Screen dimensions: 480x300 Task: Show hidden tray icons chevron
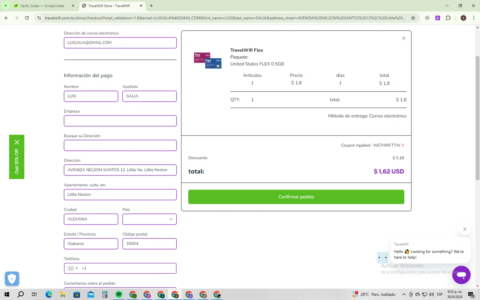pos(404,295)
